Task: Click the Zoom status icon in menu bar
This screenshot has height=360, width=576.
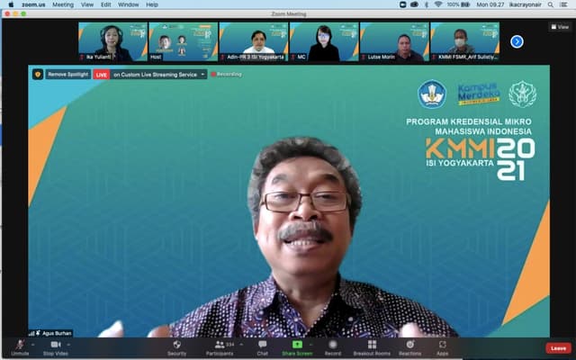Action: pyautogui.click(x=402, y=4)
